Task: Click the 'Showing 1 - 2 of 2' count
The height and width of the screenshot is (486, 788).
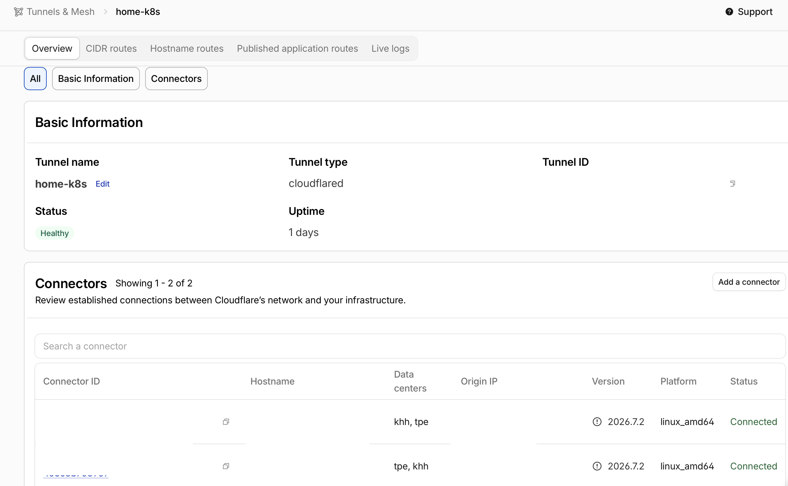Action: coord(154,283)
